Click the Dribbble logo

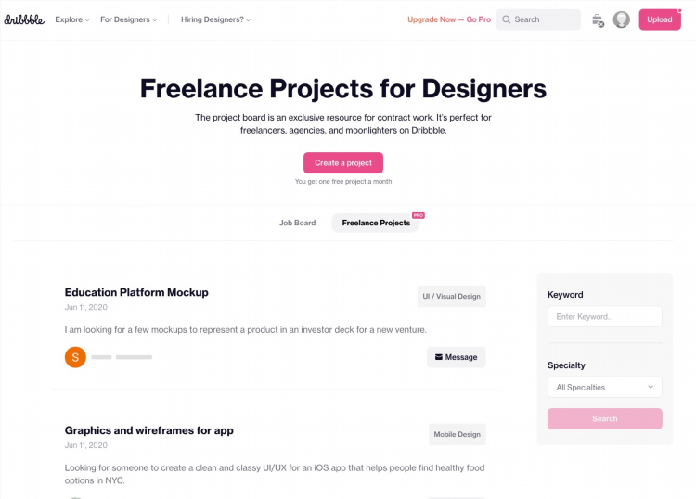pos(24,19)
